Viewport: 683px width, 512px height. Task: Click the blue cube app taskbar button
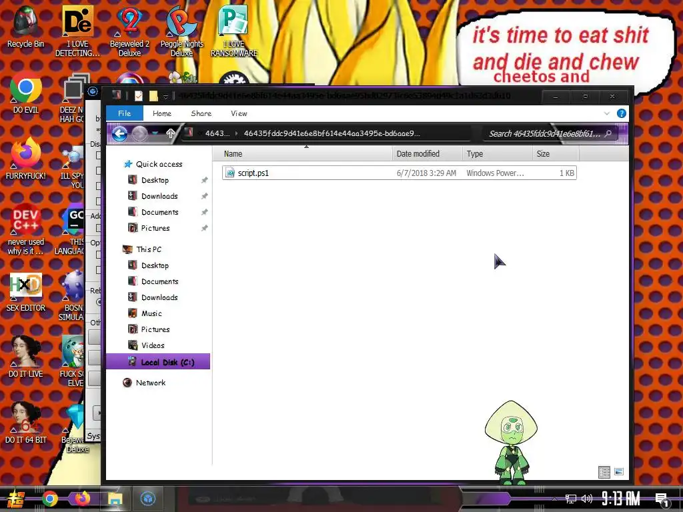click(148, 498)
